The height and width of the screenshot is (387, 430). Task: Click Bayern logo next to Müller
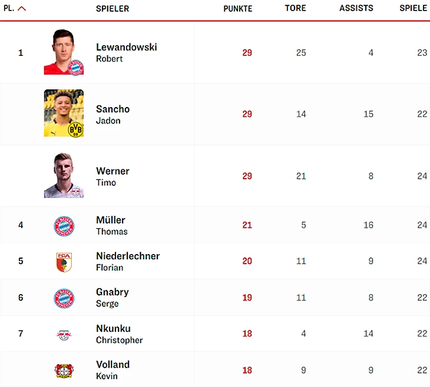pyautogui.click(x=64, y=225)
